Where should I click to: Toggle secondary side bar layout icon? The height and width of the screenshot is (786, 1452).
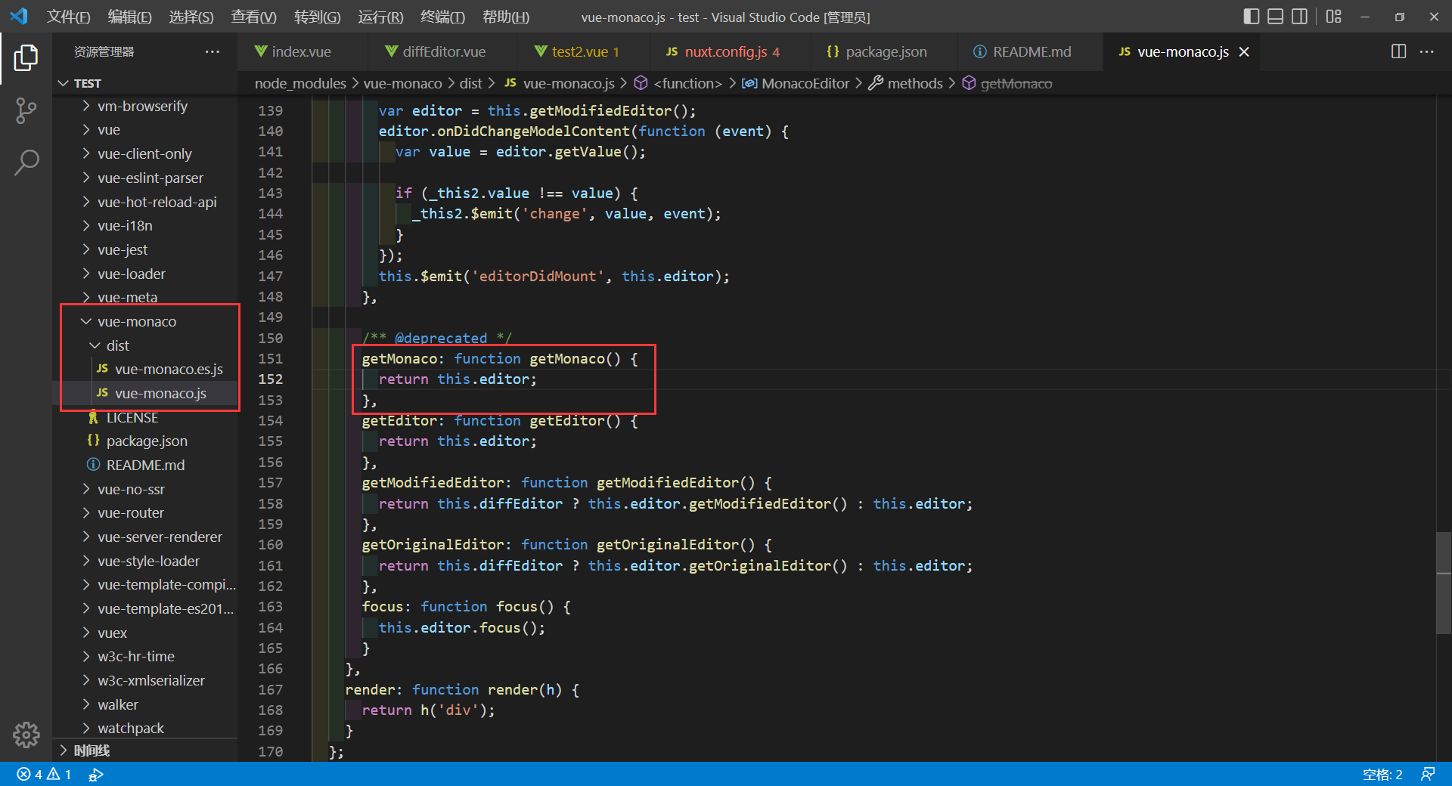pyautogui.click(x=1299, y=17)
